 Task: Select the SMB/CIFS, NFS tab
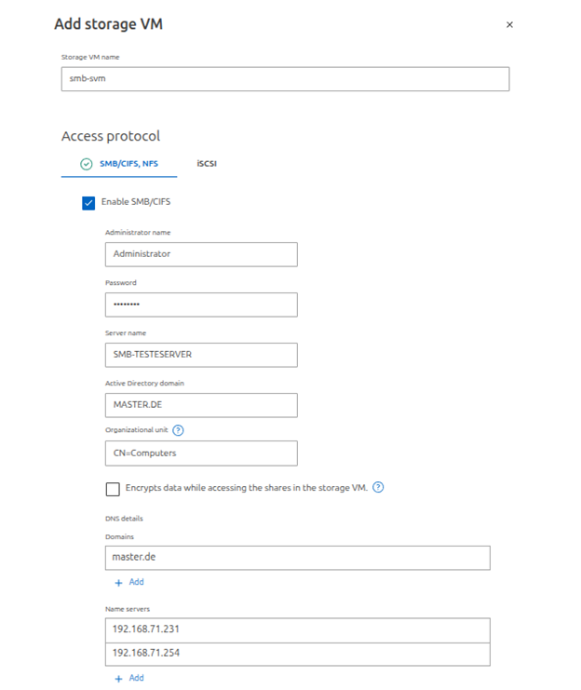[x=128, y=164]
